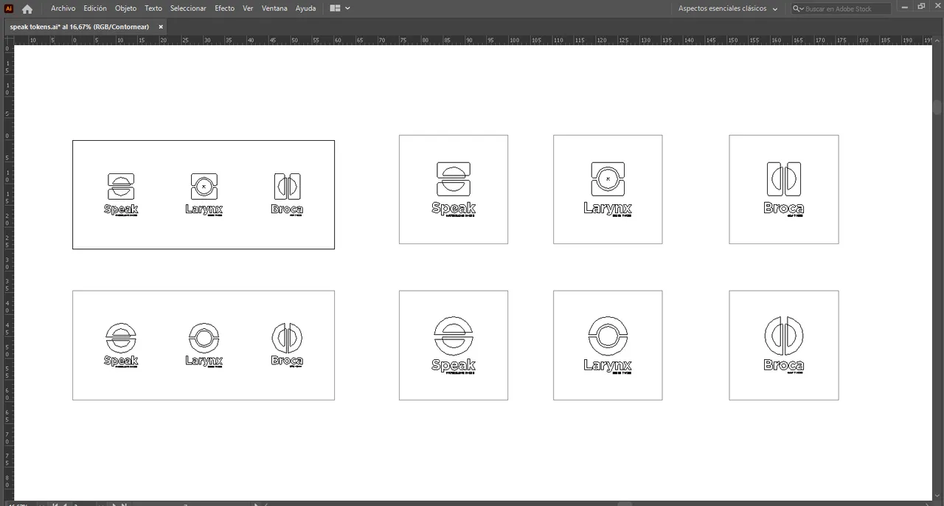Open the Ayuda menu
This screenshot has width=944, height=506.
(x=305, y=8)
